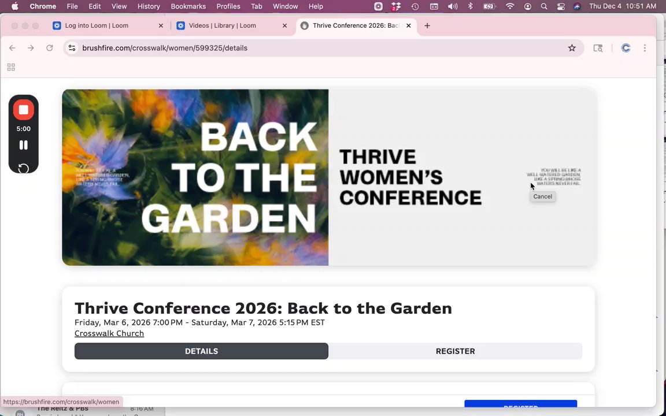Open Wi-Fi menu in menu bar
This screenshot has height=416, width=666.
pyautogui.click(x=510, y=6)
